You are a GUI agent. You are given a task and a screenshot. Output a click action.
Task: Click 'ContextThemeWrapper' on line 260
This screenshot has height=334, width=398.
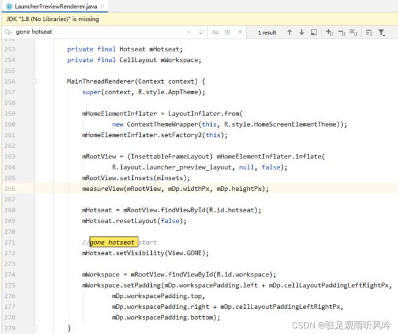(162, 124)
